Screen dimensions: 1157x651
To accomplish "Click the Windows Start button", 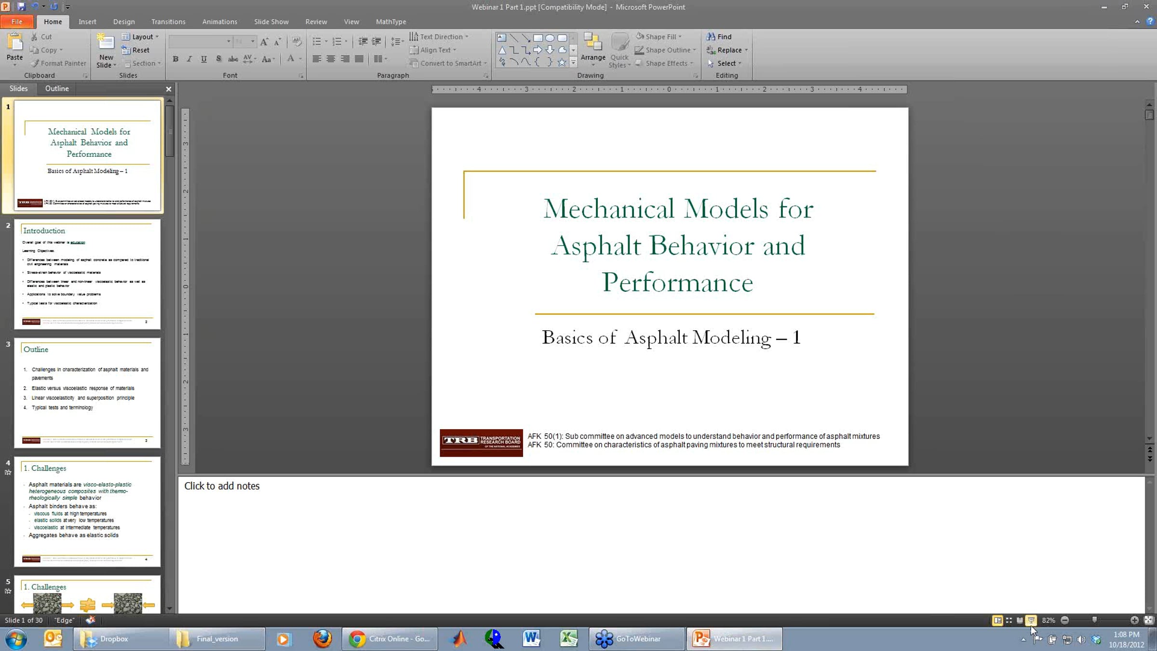I will click(x=16, y=638).
